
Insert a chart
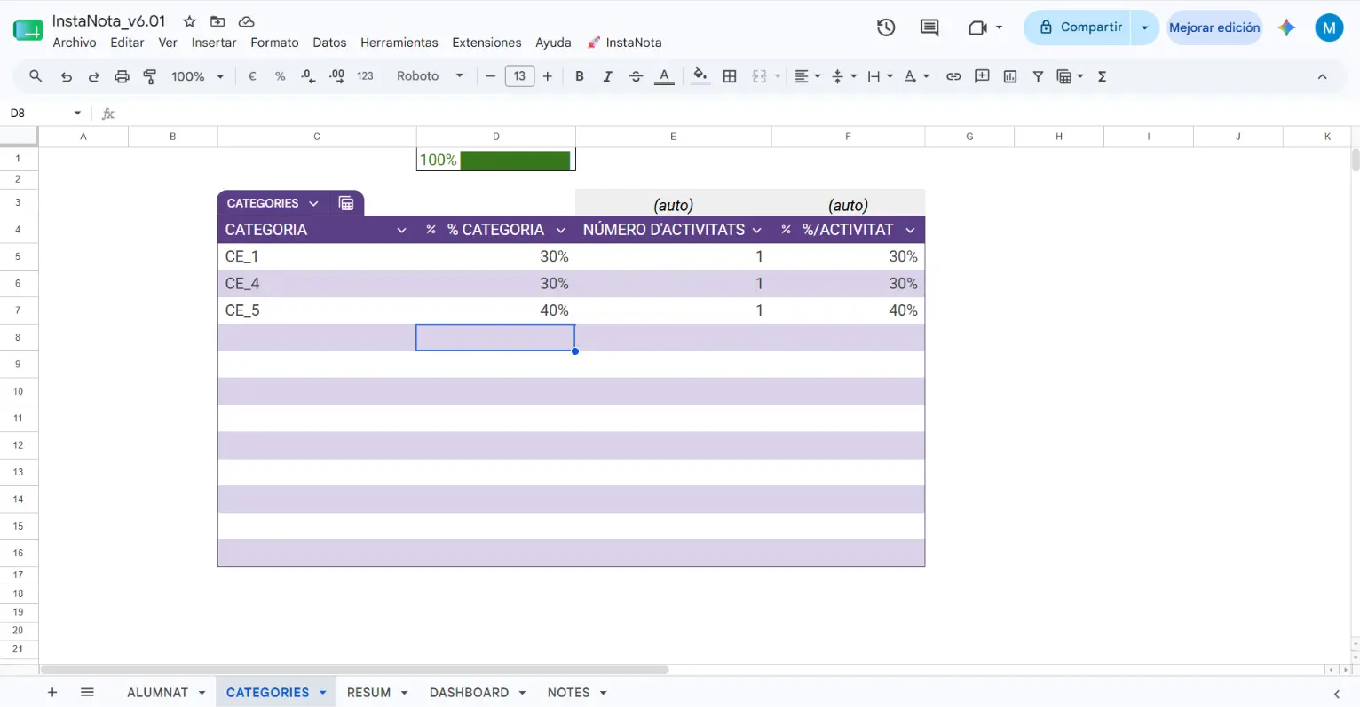pos(1010,76)
